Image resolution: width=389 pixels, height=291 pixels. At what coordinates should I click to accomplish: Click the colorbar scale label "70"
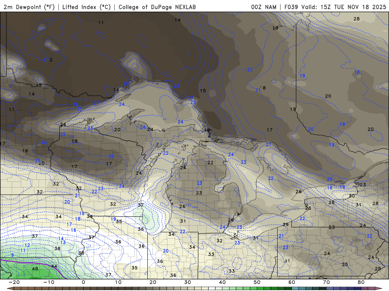click(x=326, y=282)
